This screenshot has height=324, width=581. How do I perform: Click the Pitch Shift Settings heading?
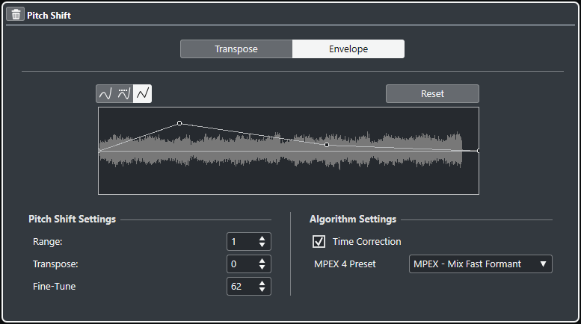(x=73, y=219)
